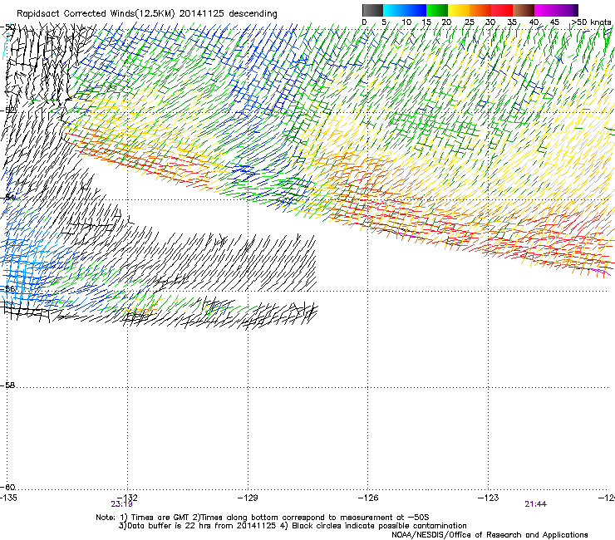The image size is (615, 540).
Task: Click the red 30-35 knots legend swatch
Action: (502, 10)
